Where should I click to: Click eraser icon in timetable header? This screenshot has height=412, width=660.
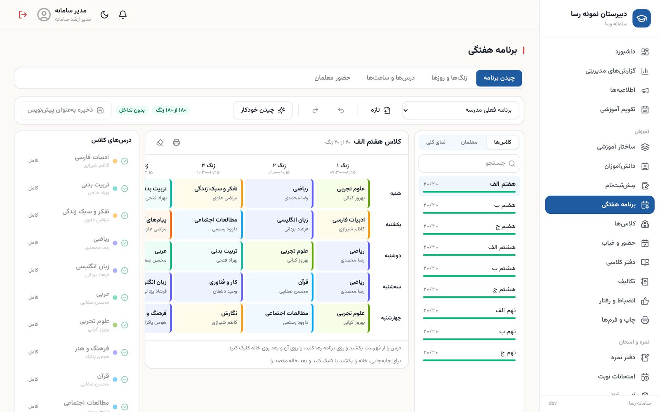click(x=160, y=142)
